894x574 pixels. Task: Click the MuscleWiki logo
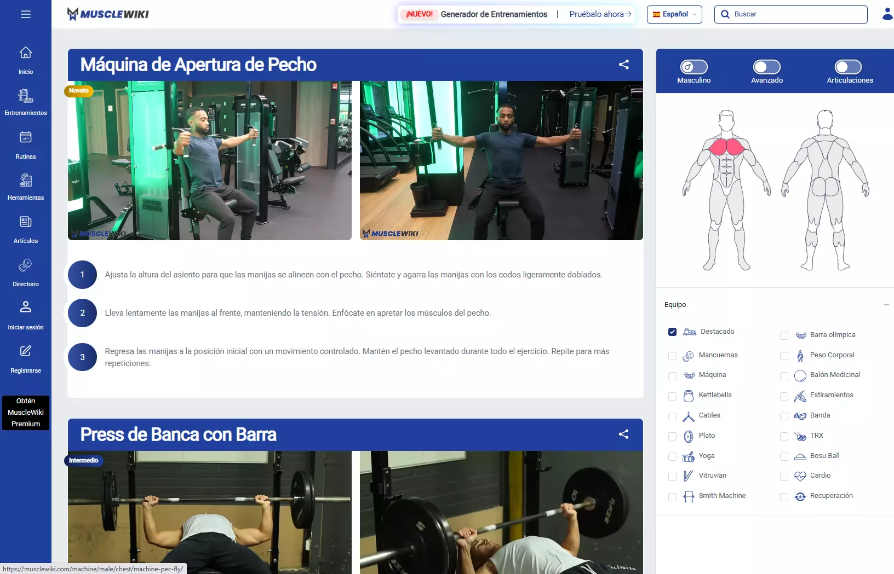pyautogui.click(x=108, y=14)
